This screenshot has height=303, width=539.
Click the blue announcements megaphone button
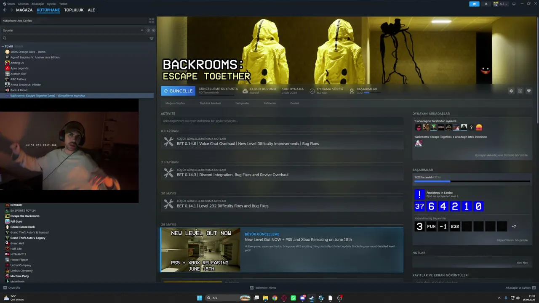474,4
